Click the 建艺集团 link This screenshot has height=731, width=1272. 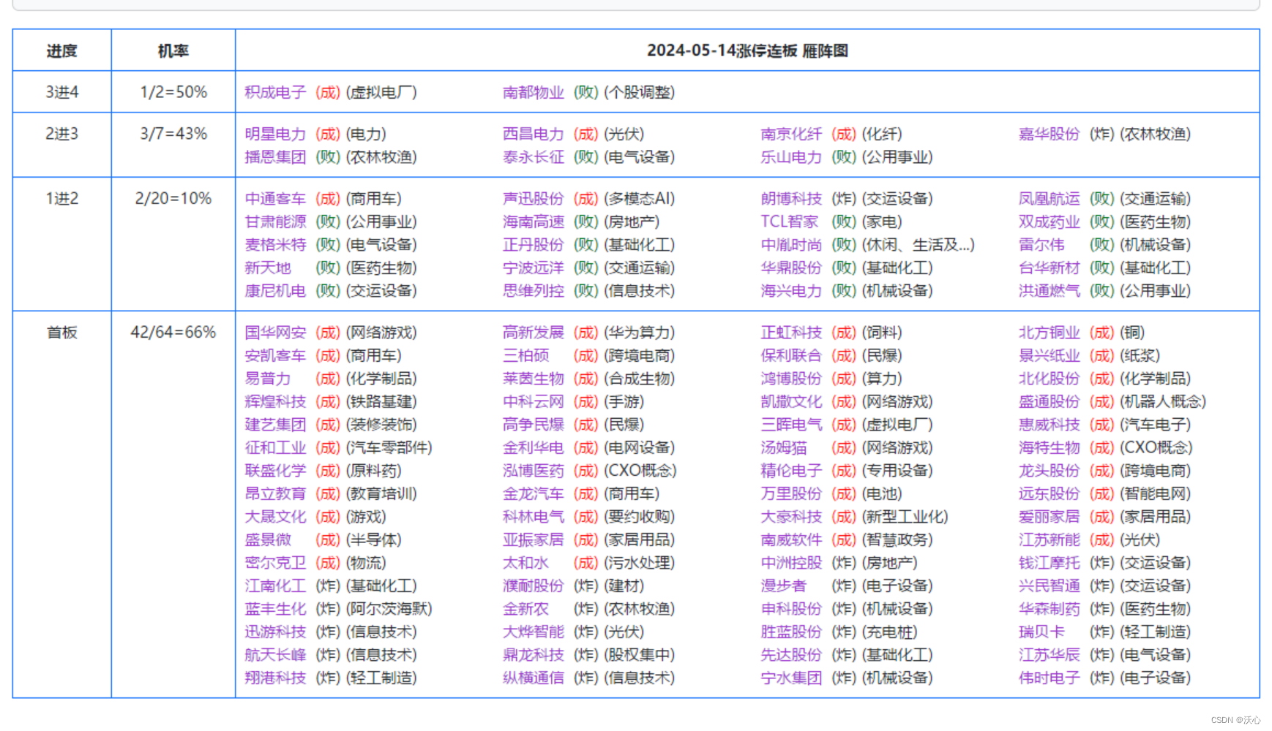click(x=275, y=425)
